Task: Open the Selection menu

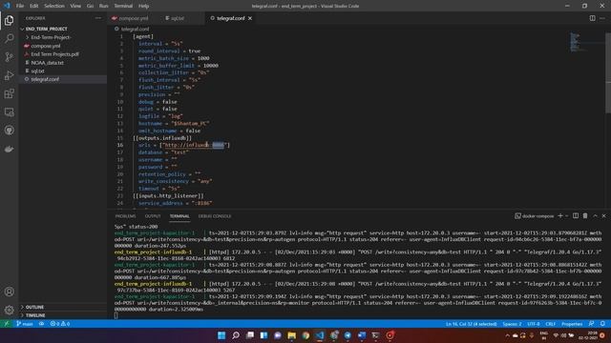Action: pyautogui.click(x=54, y=6)
